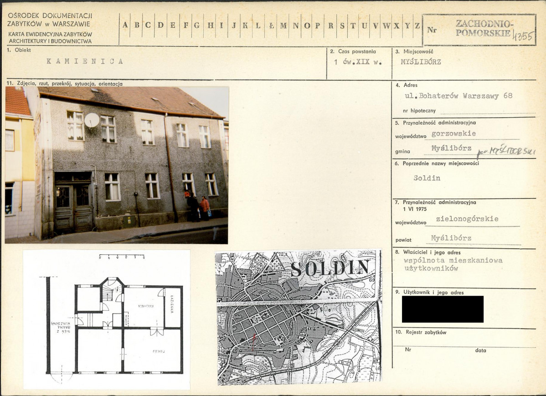The width and height of the screenshot is (546, 396).
Task: Click the '1 ćw. XIX w.' date field
Action: (358, 62)
